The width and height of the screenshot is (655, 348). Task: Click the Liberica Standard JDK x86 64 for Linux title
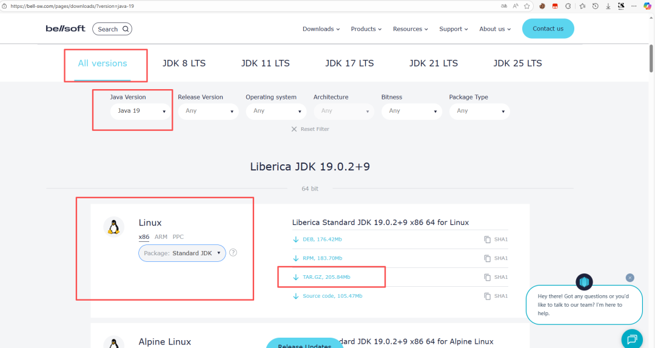(x=380, y=223)
